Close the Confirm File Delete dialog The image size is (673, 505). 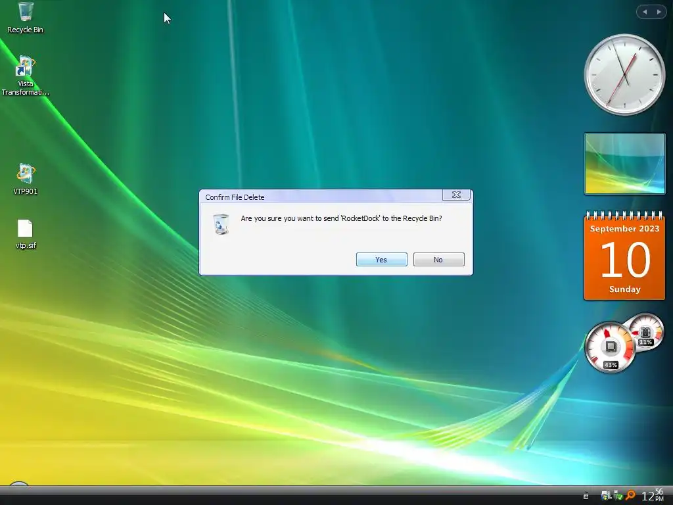456,195
